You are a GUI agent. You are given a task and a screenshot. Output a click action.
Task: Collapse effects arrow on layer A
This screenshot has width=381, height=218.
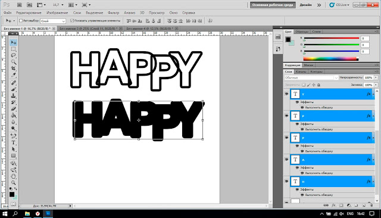[373, 160]
